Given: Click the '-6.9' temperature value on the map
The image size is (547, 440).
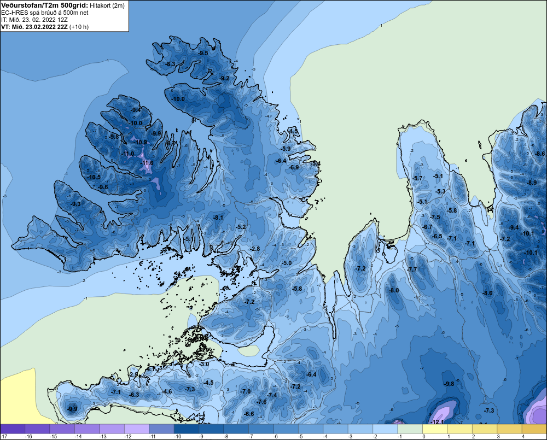Looking at the screenshot, I should pos(294,167).
